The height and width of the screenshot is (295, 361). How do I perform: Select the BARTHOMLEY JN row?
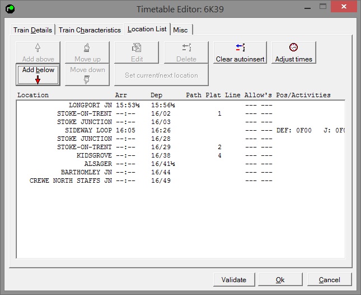tap(181, 172)
